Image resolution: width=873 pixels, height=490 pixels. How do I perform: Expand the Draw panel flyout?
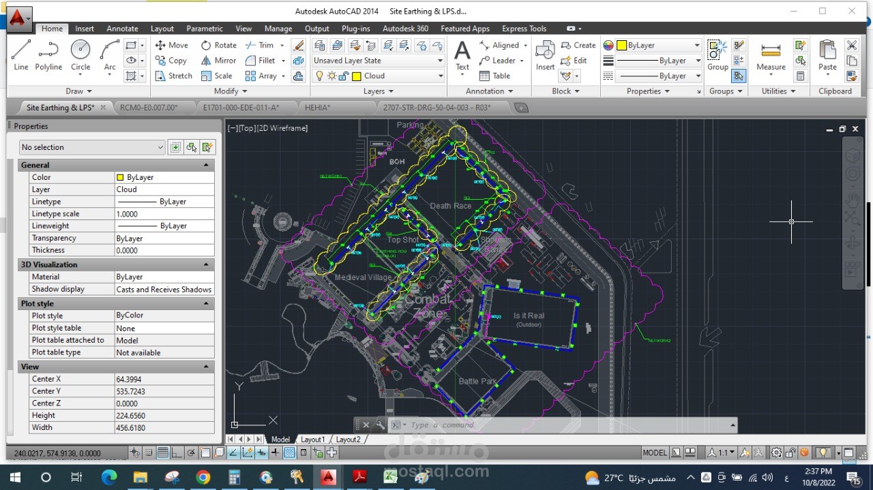[x=78, y=91]
